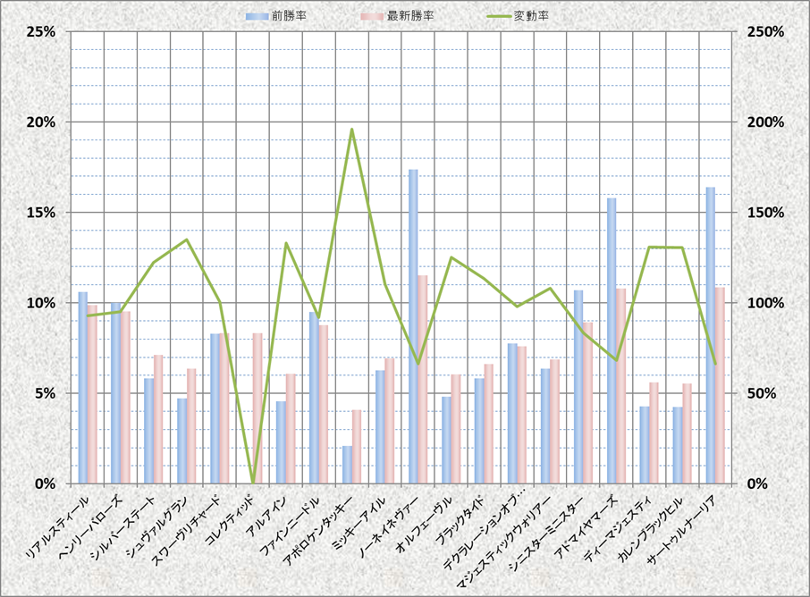Click the blue bar for サートゥルナーリア
Viewport: 810px width, 597px height.
pyautogui.click(x=710, y=335)
